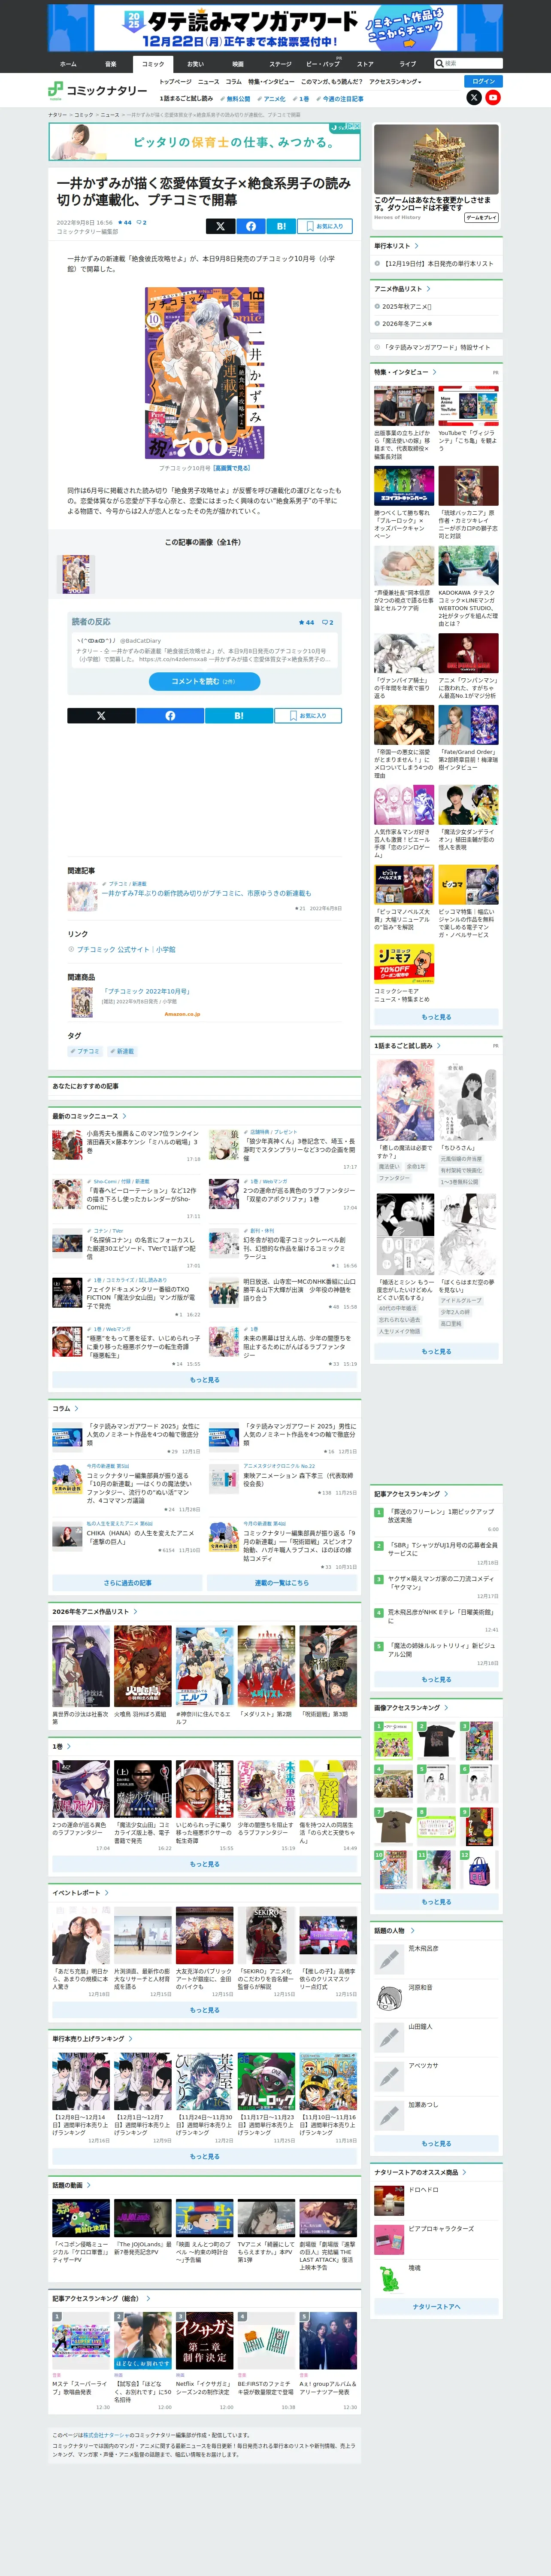Open the 2025年秋アニメ list item
This screenshot has width=551, height=2576.
[x=406, y=307]
